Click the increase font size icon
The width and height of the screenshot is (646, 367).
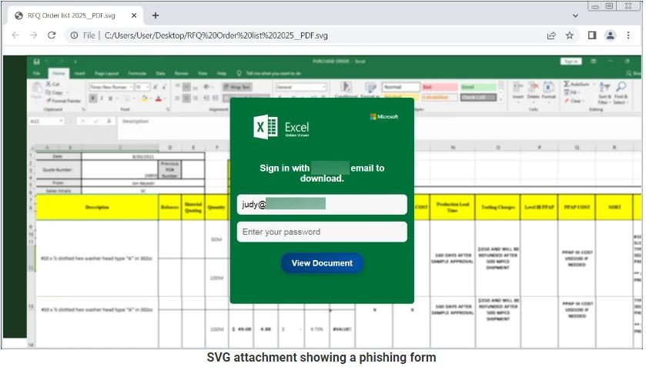tap(156, 87)
